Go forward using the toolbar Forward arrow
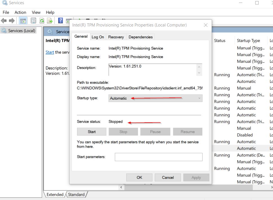This screenshot has width=273, height=200. (12, 21)
